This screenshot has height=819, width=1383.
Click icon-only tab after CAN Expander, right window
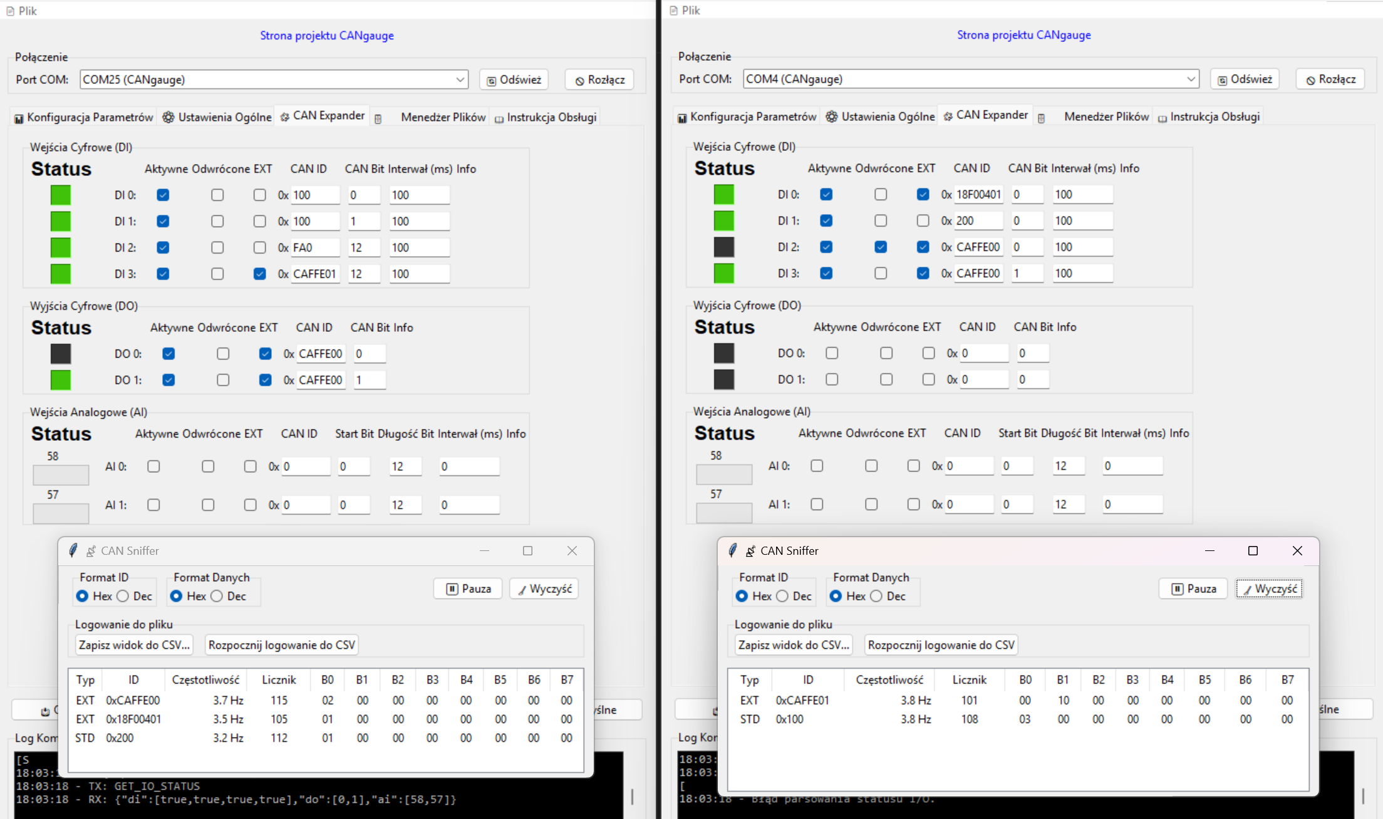coord(1042,118)
